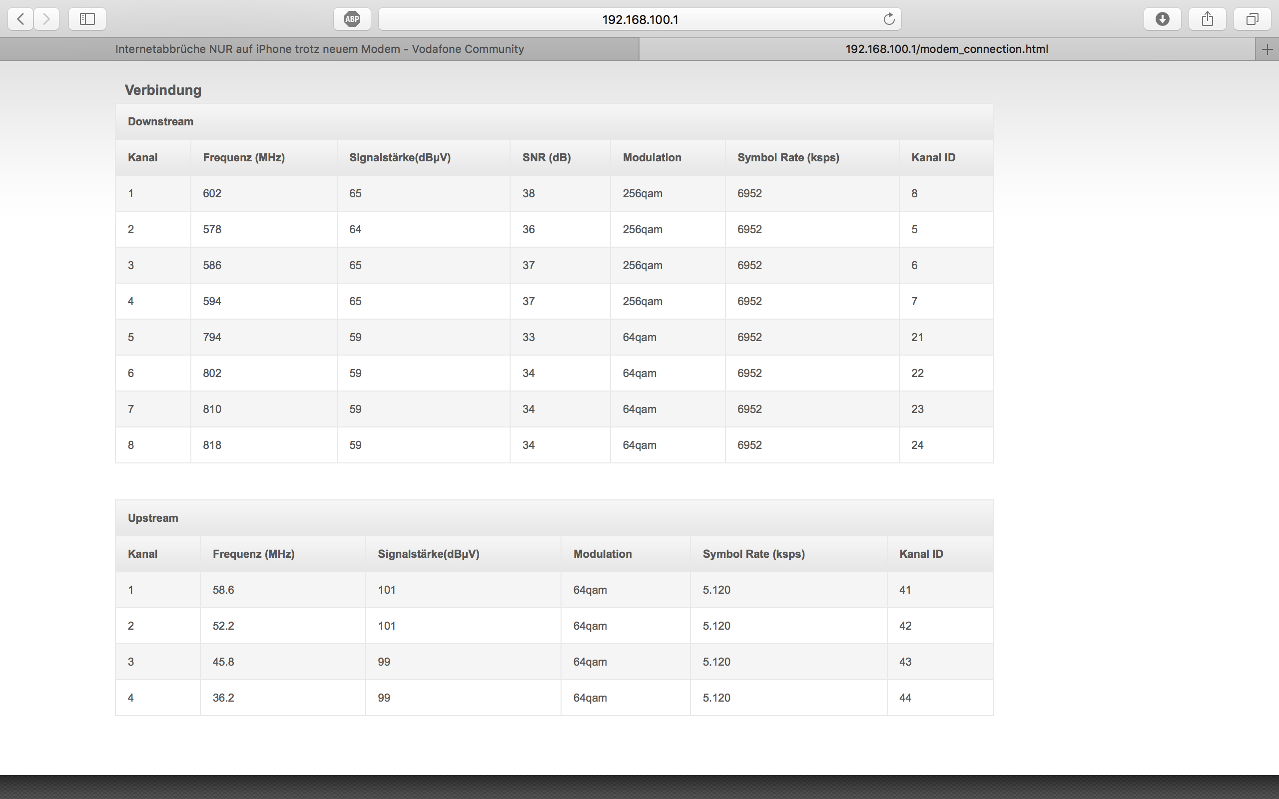Click SNR value 38 in channel 1 row
Viewport: 1279px width, 799px height.
(529, 193)
